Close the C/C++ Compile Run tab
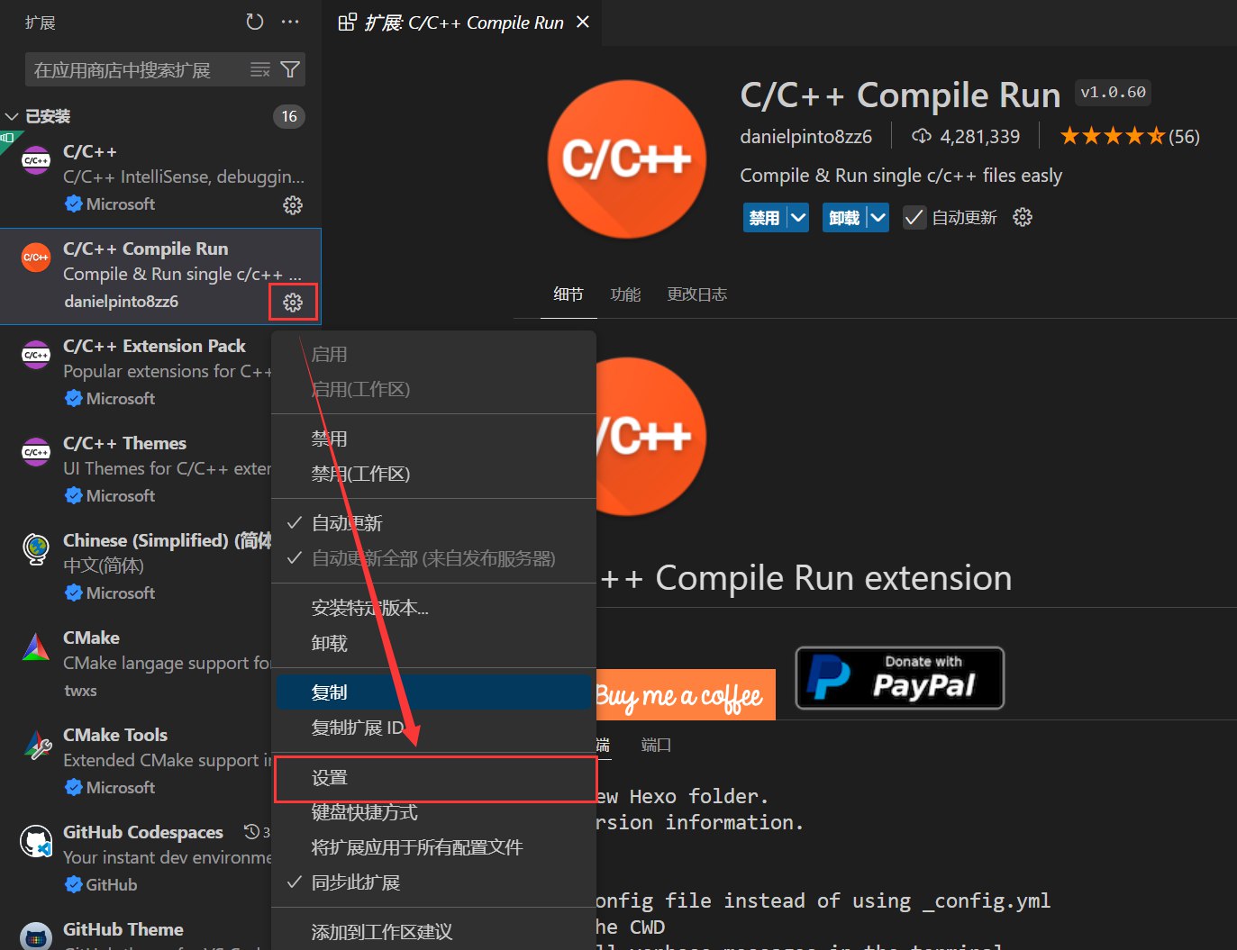Screen dimensions: 1237x950 click(x=583, y=22)
